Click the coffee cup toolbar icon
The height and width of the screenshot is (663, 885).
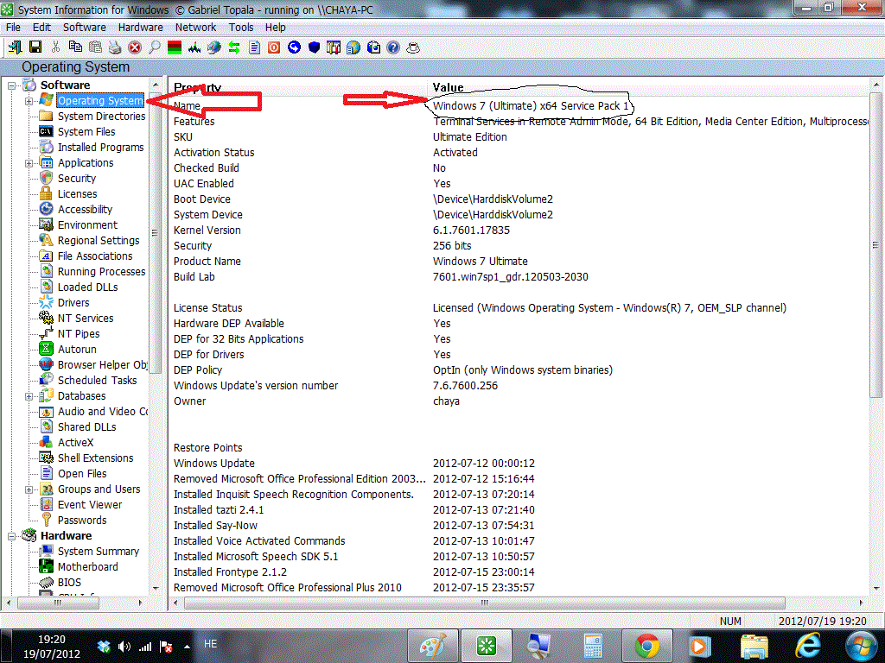tap(413, 47)
